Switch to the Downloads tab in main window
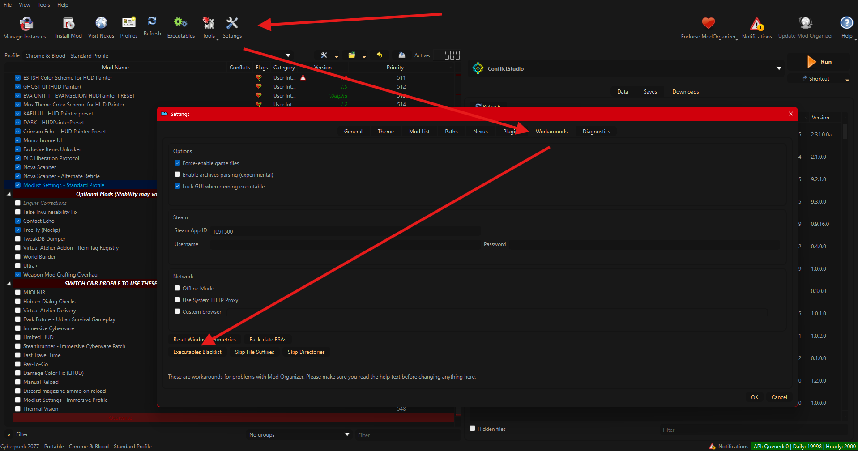 [685, 92]
